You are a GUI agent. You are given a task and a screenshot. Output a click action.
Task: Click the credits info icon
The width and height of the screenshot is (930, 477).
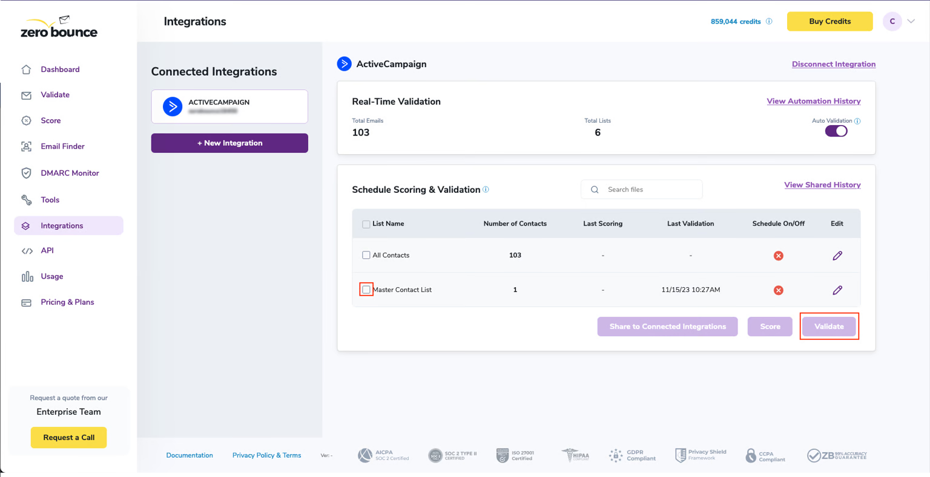click(x=769, y=21)
